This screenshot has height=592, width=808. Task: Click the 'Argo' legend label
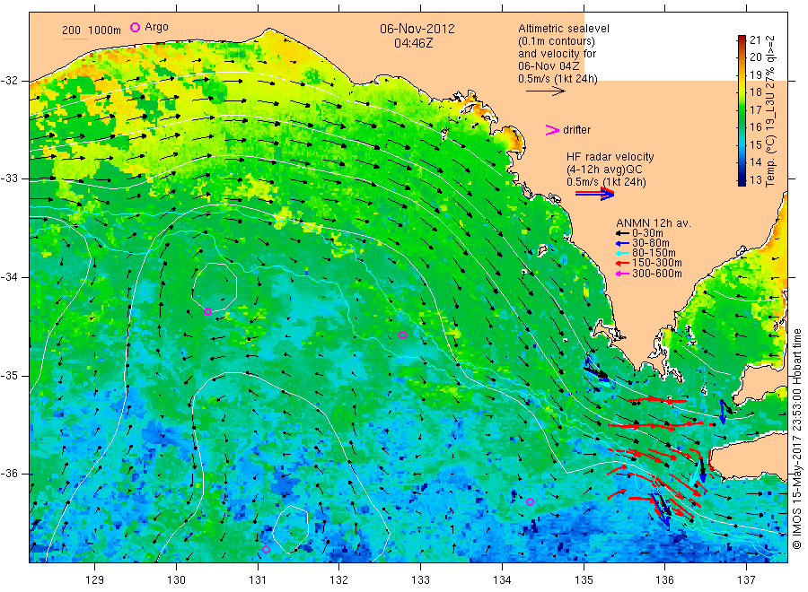tap(156, 27)
